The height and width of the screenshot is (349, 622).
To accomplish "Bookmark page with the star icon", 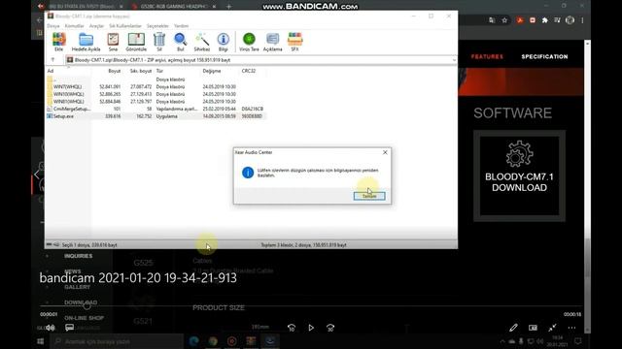I will click(504, 20).
